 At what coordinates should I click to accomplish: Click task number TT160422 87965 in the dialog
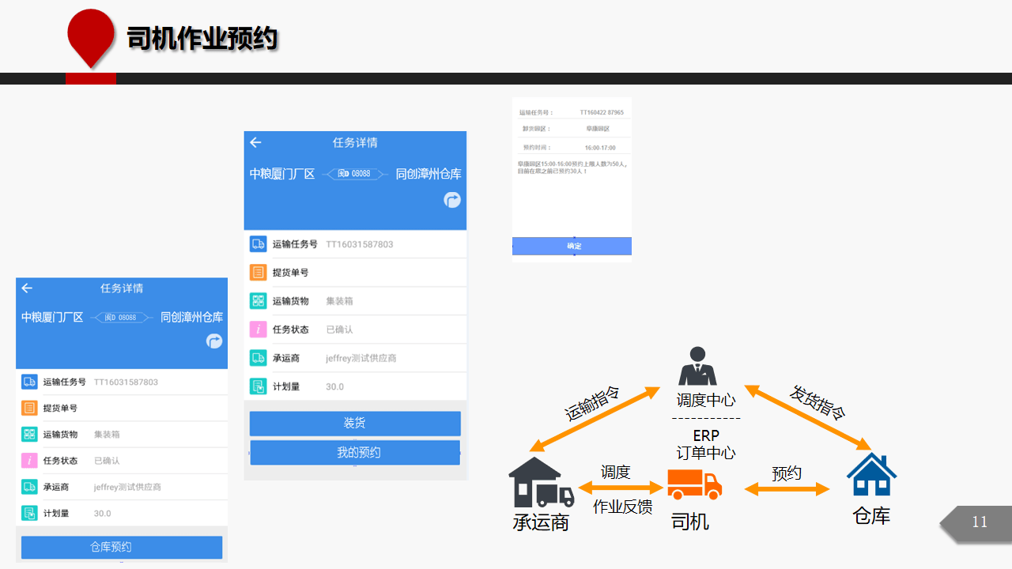pos(602,113)
